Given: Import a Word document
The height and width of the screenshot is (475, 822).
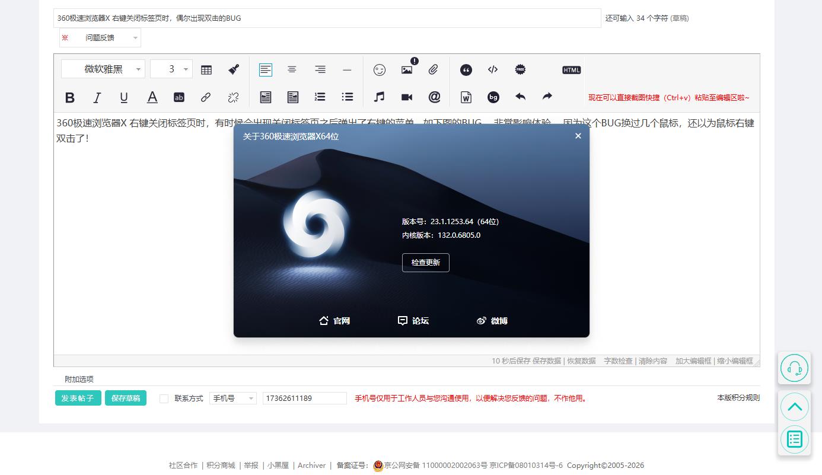Looking at the screenshot, I should coord(466,97).
